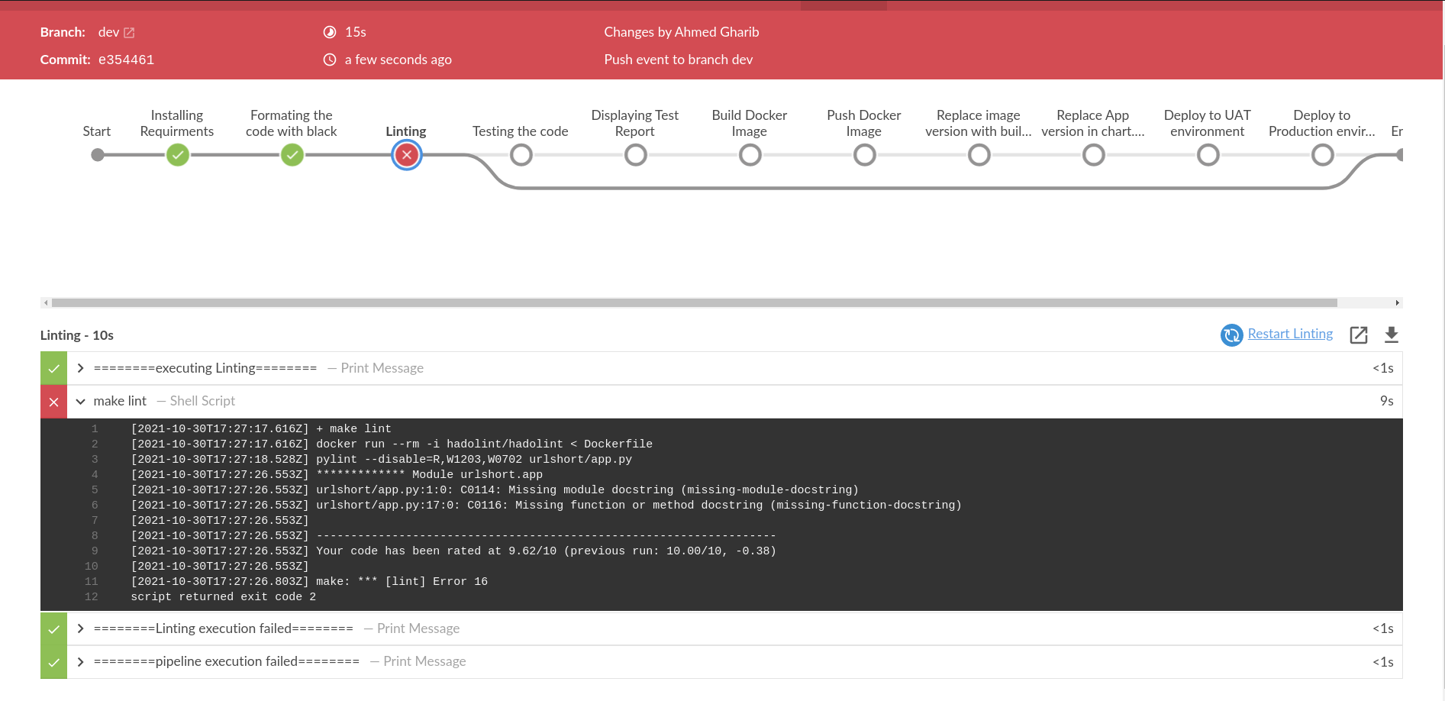The image size is (1445, 701).
Task: Click the Linting stage label
Action: click(406, 131)
